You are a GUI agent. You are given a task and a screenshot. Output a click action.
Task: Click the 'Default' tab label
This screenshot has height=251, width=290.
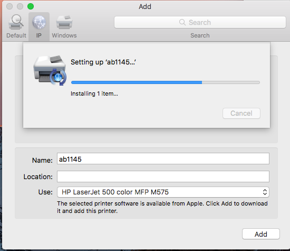(16, 35)
